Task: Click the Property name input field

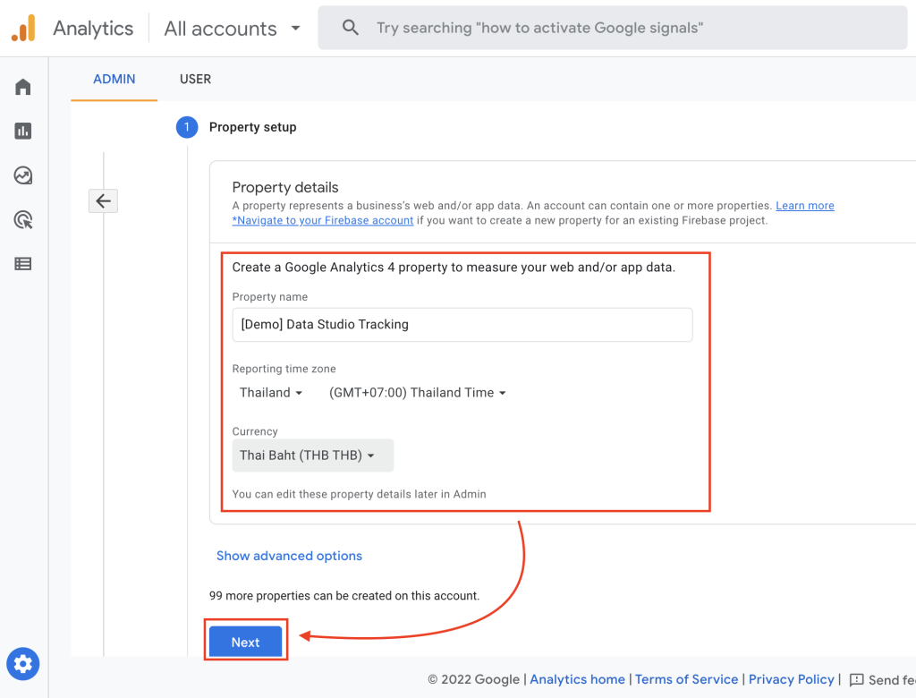Action: (x=462, y=325)
